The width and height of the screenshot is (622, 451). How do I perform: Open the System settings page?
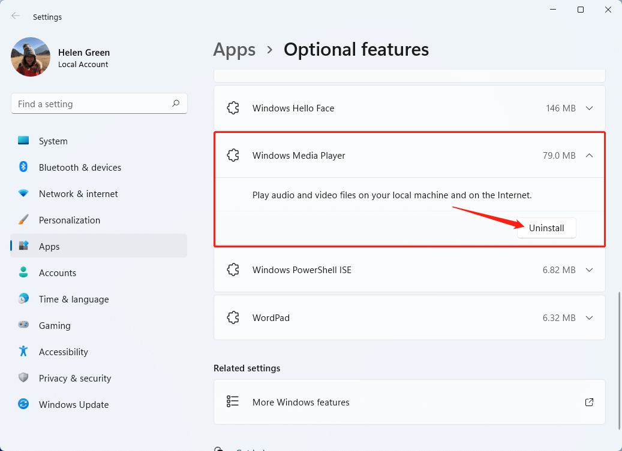[99, 141]
